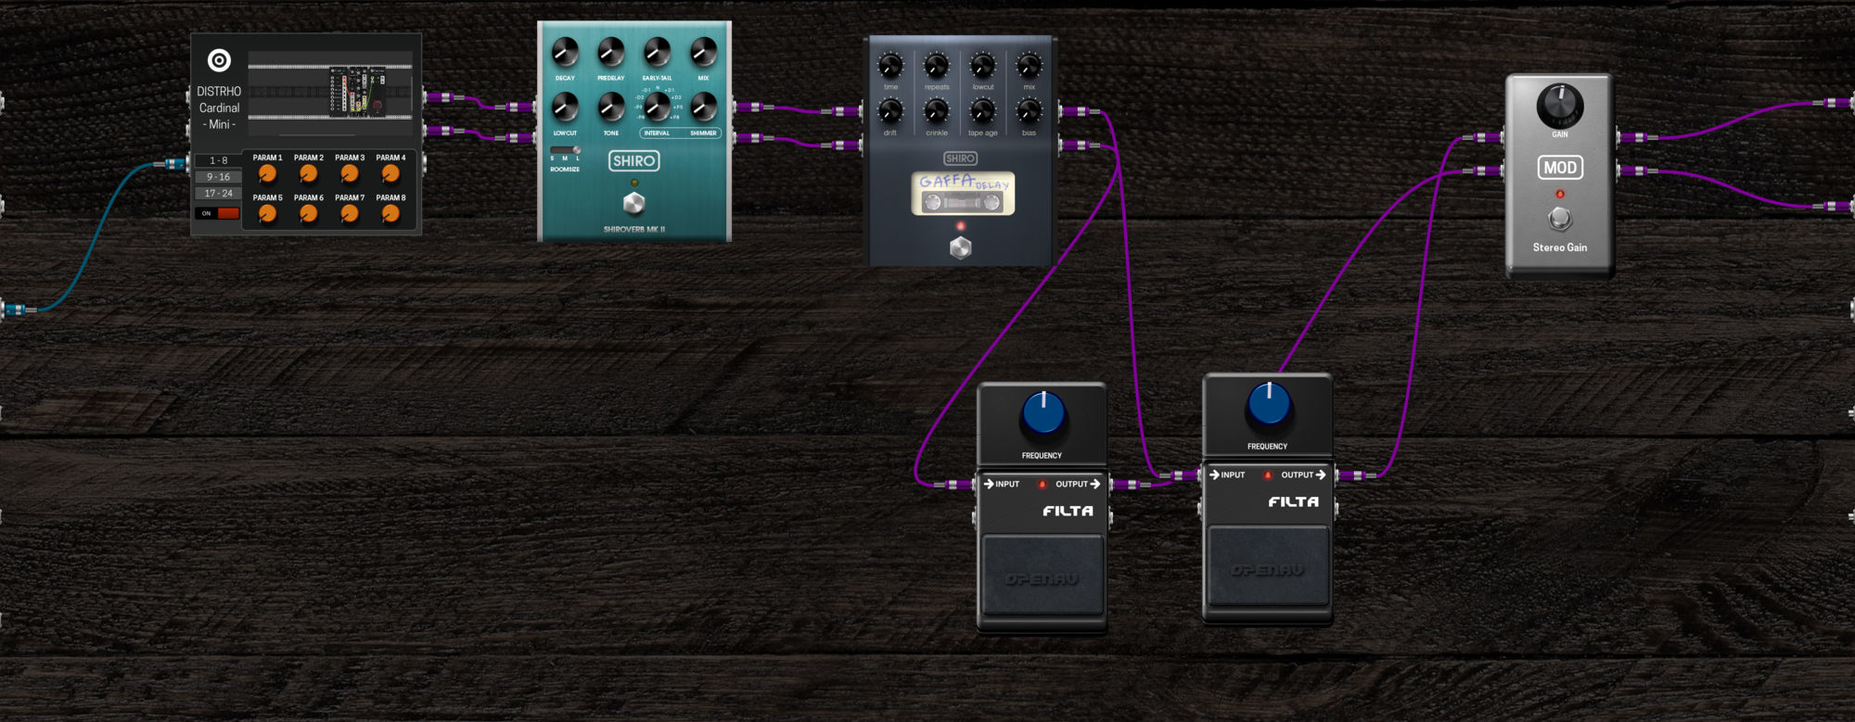The height and width of the screenshot is (722, 1855).
Task: Click the right Filta INPUT arrow label
Action: (1227, 475)
